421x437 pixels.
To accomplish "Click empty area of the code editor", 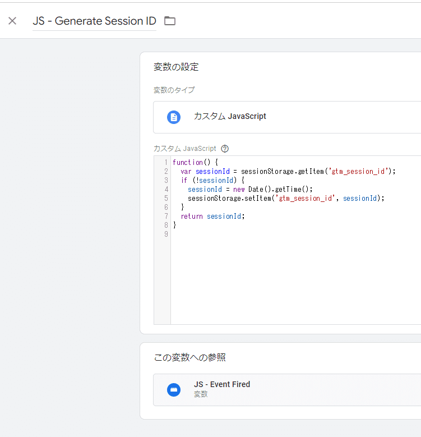I will 295,279.
